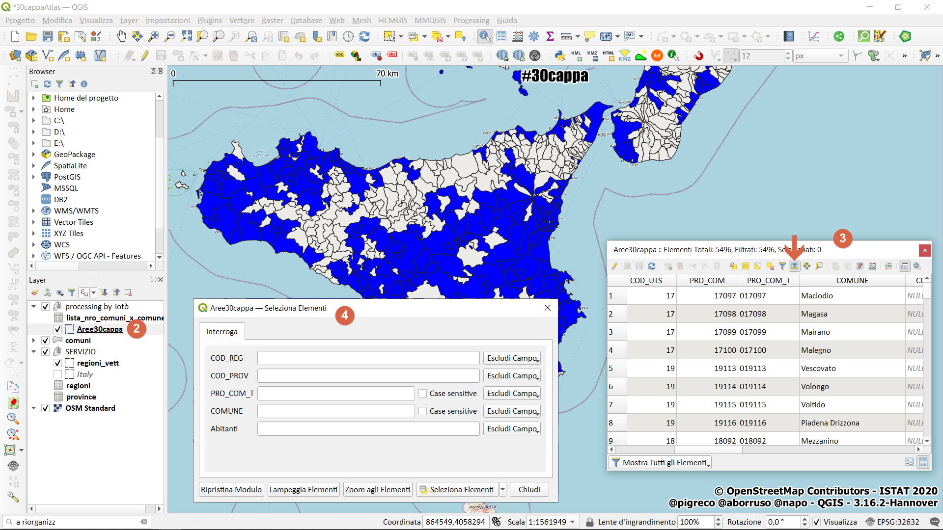Click the Abitanti input field
The height and width of the screenshot is (530, 943).
[368, 429]
